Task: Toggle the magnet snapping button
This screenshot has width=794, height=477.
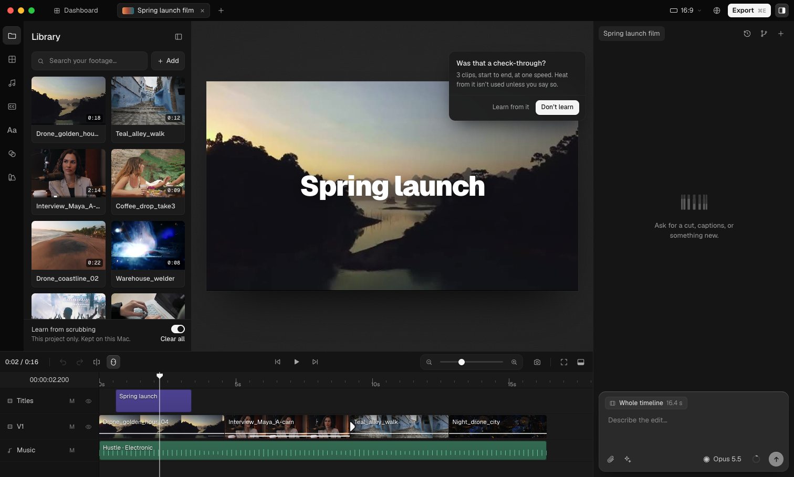Action: pos(113,362)
